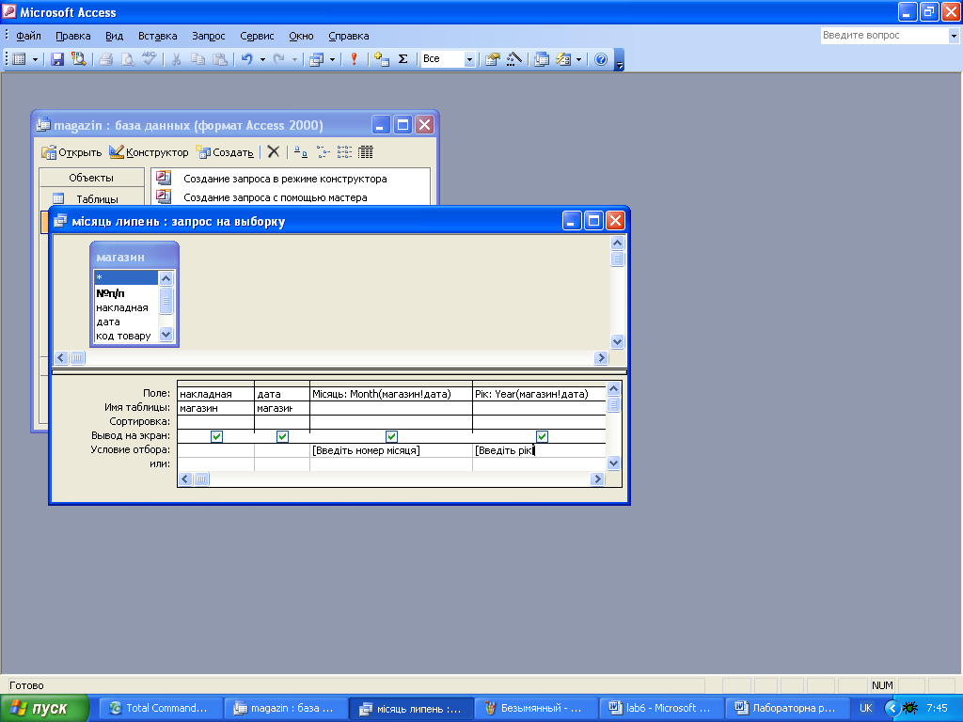Open the Undo history dropdown arrow
The height and width of the screenshot is (722, 963).
click(x=262, y=59)
